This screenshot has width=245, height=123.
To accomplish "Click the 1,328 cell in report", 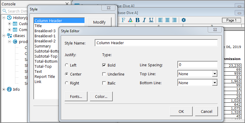I will 232,112.
